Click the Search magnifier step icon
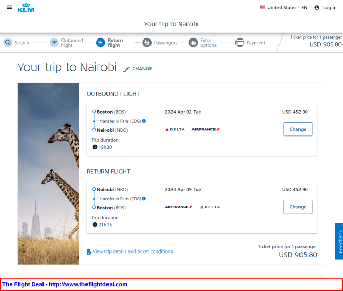The width and height of the screenshot is (343, 291). click(x=8, y=42)
